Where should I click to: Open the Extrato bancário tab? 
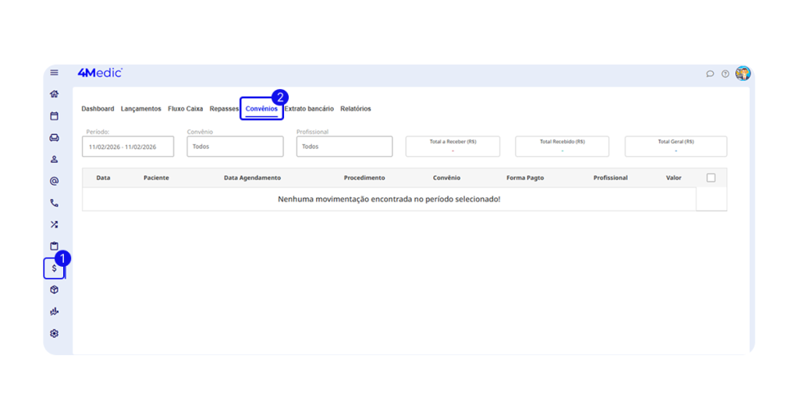(309, 109)
